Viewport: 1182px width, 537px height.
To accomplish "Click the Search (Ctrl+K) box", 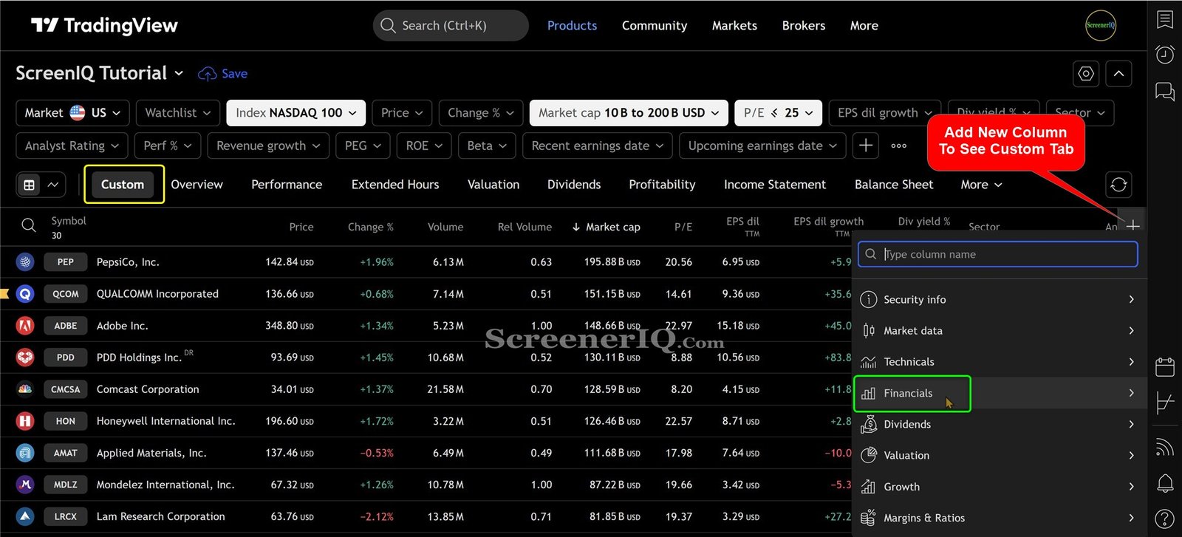I will point(451,26).
